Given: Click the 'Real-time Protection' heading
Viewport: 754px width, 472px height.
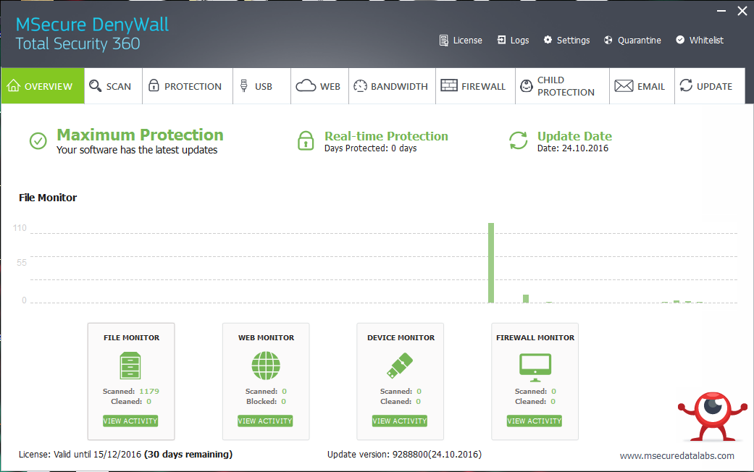Looking at the screenshot, I should click(x=386, y=136).
